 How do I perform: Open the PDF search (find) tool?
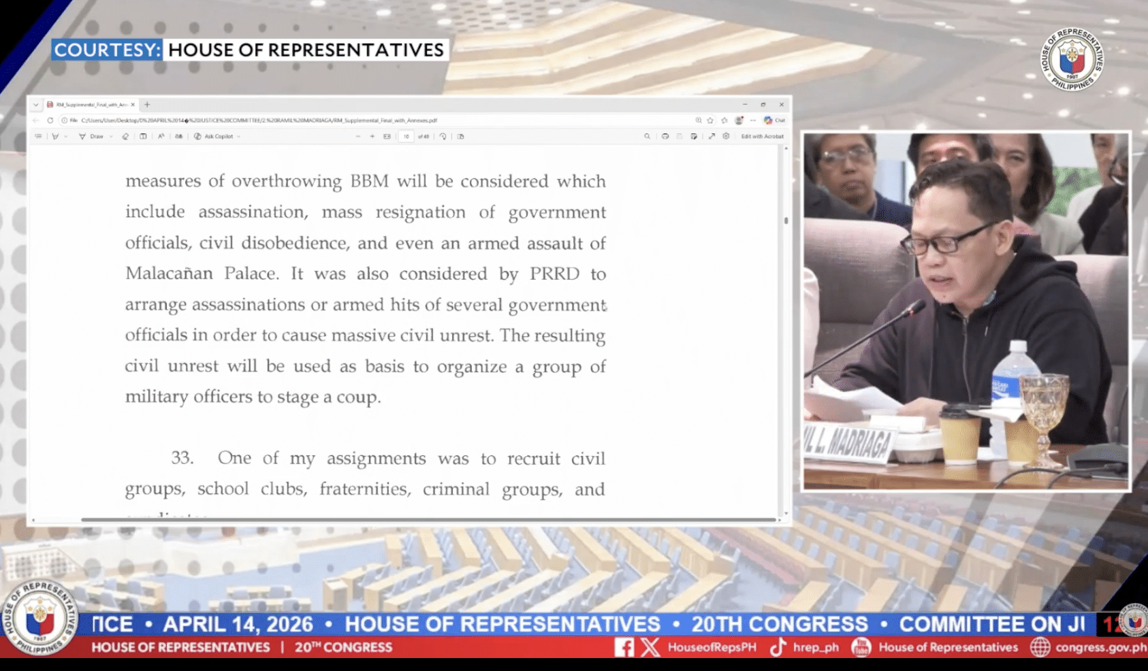click(x=647, y=136)
